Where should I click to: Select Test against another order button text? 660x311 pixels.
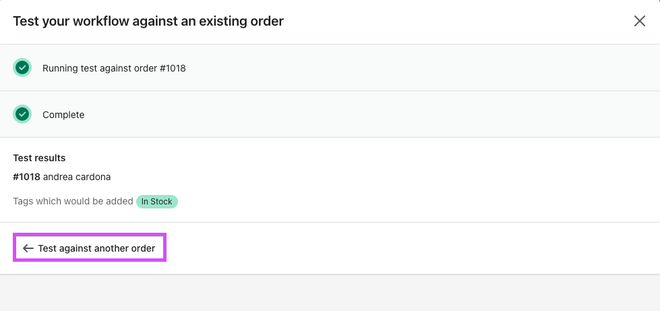(96, 248)
